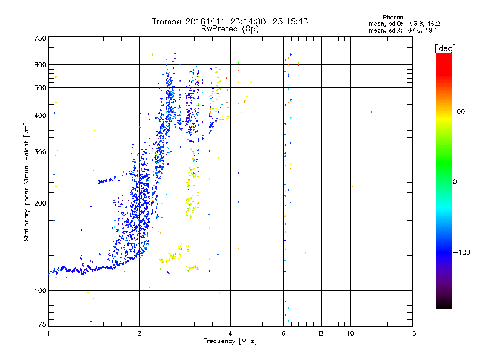
Task: Click the x-axis tick label '16'
Action: [412, 333]
